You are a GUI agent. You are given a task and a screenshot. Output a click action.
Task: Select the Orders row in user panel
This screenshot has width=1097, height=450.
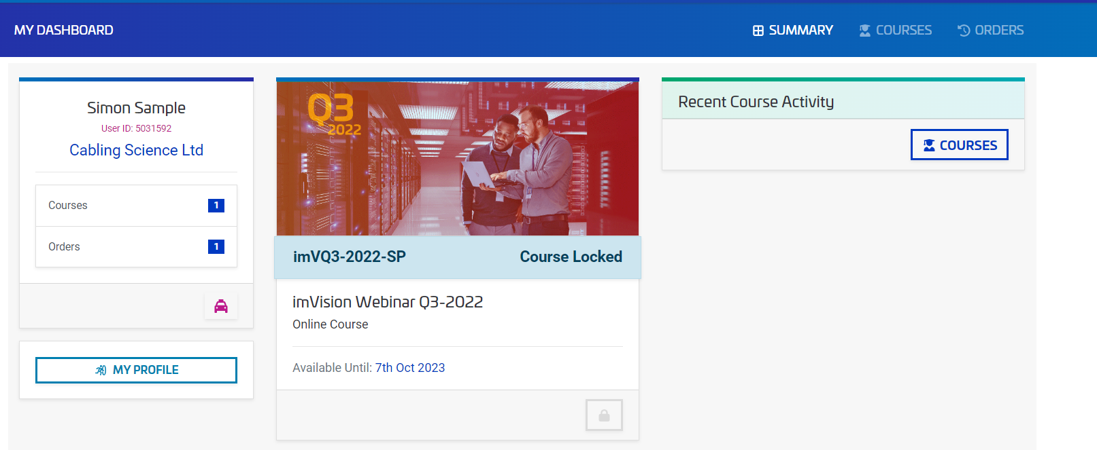(136, 247)
